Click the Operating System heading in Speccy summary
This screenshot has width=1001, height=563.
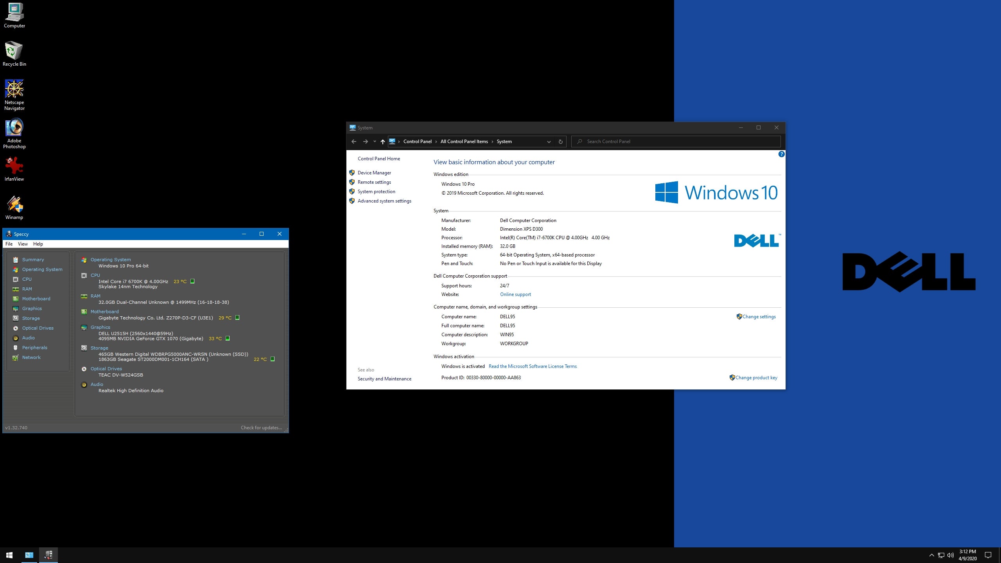tap(111, 260)
